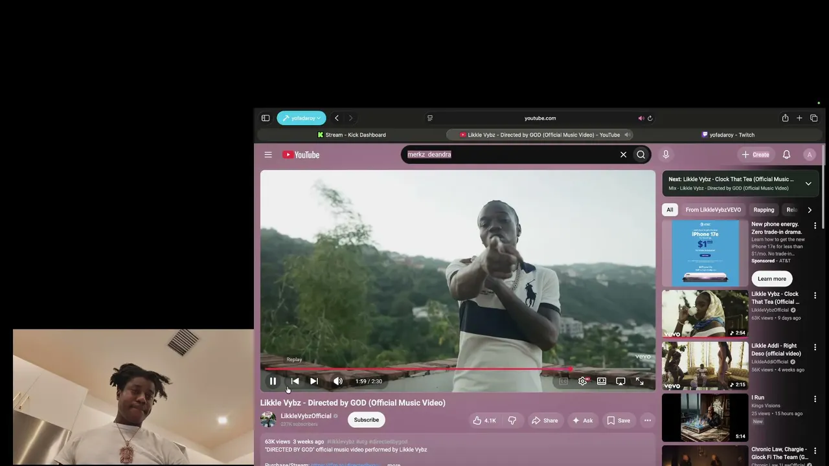Viewport: 829px width, 466px height.
Task: Go to the previous video in player
Action: (x=295, y=381)
